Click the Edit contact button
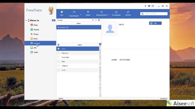The width and height of the screenshot is (195, 109). [155, 23]
